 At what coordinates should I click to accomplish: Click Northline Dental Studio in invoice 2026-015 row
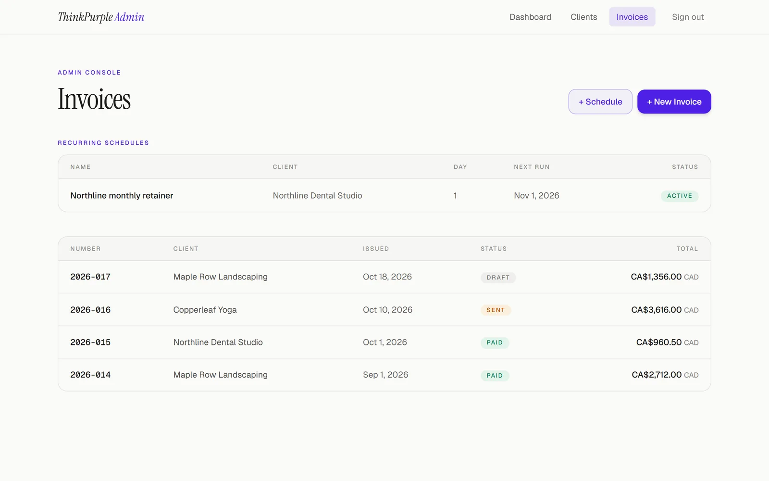tap(218, 342)
